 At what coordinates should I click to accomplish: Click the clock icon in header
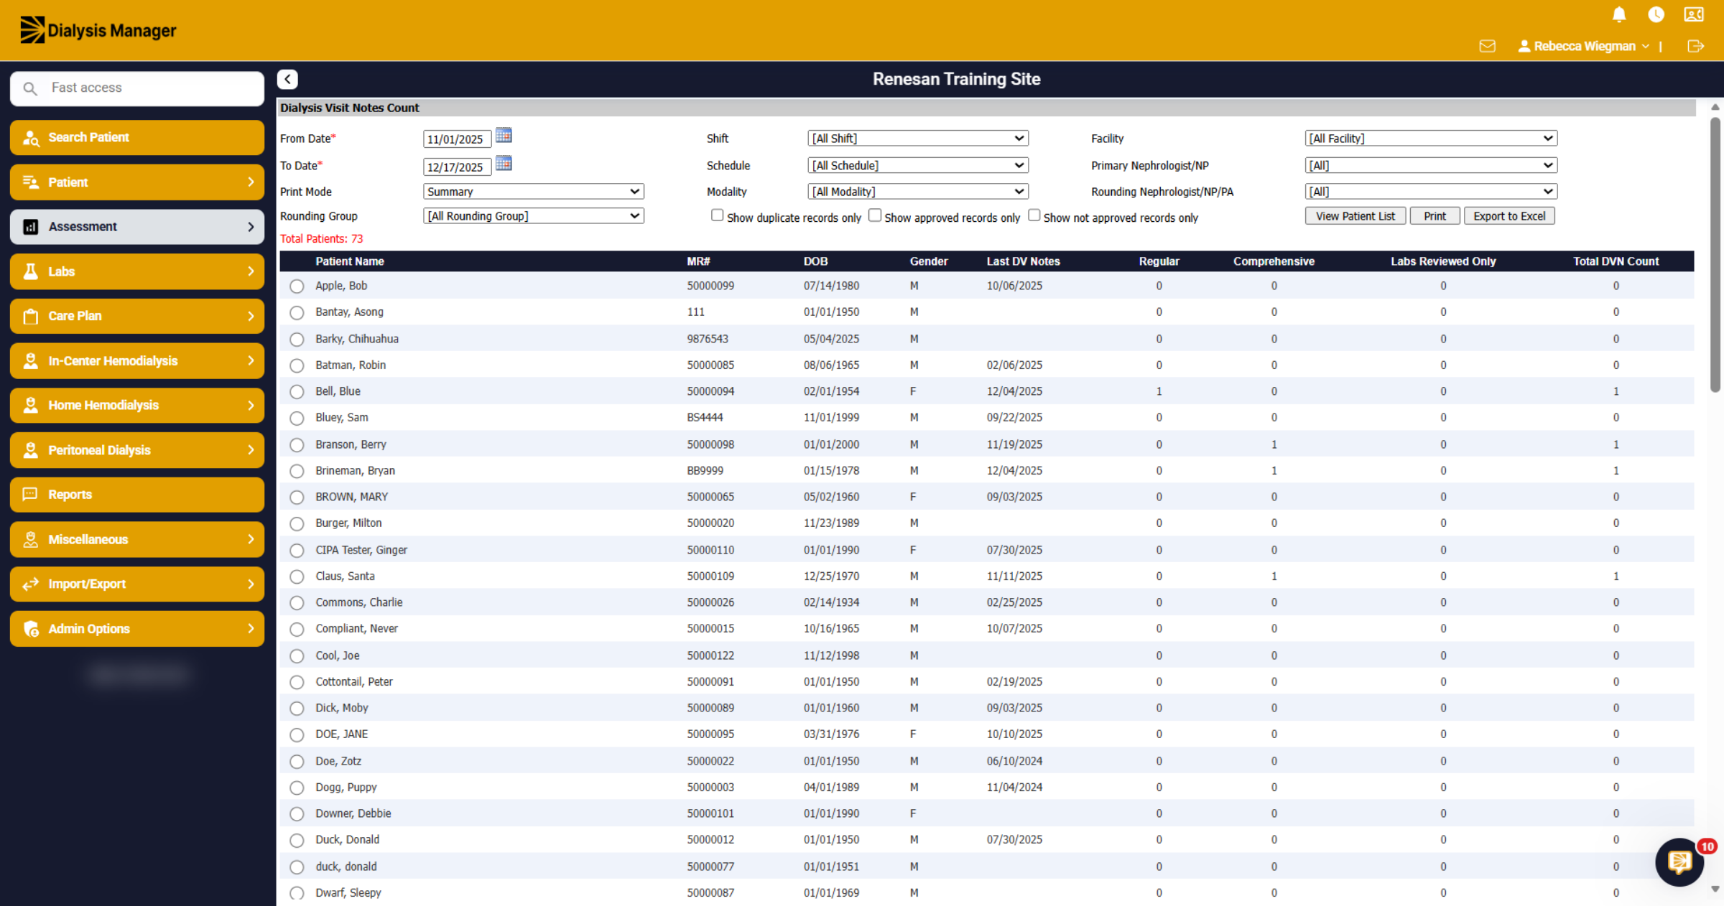click(x=1656, y=14)
